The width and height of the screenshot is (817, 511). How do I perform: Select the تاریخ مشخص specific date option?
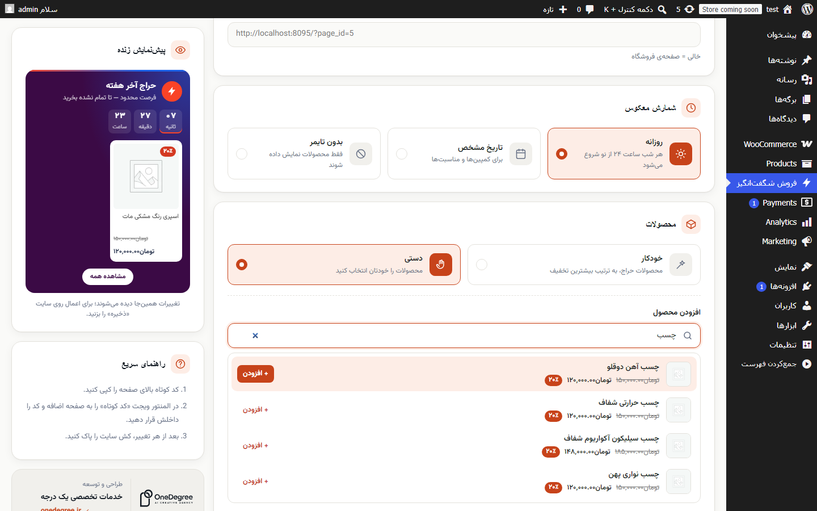[x=464, y=154]
